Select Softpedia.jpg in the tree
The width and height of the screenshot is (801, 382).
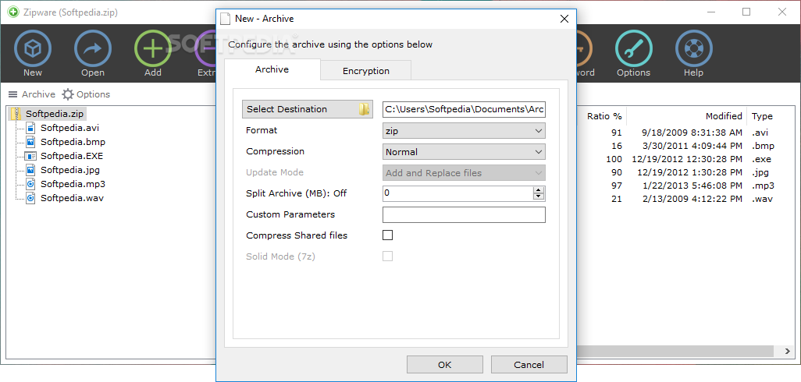(x=70, y=170)
